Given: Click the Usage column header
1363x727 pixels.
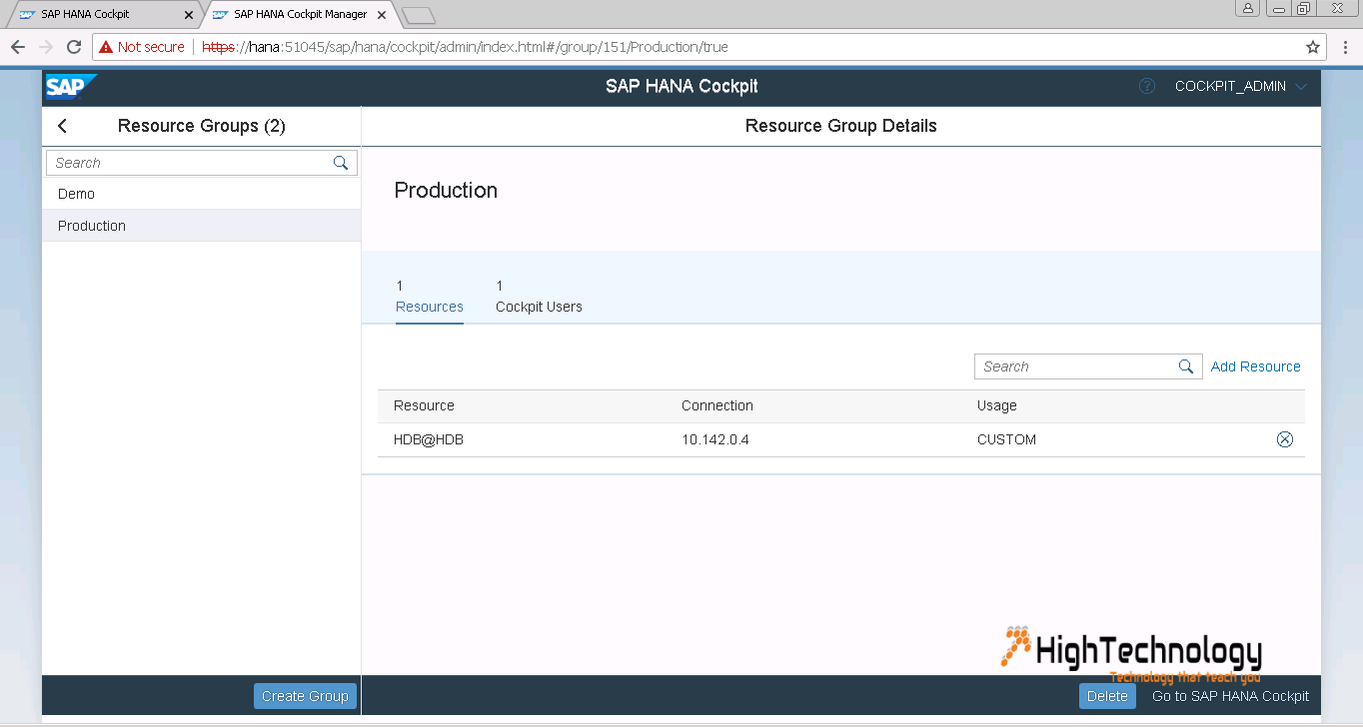Looking at the screenshot, I should click(997, 405).
